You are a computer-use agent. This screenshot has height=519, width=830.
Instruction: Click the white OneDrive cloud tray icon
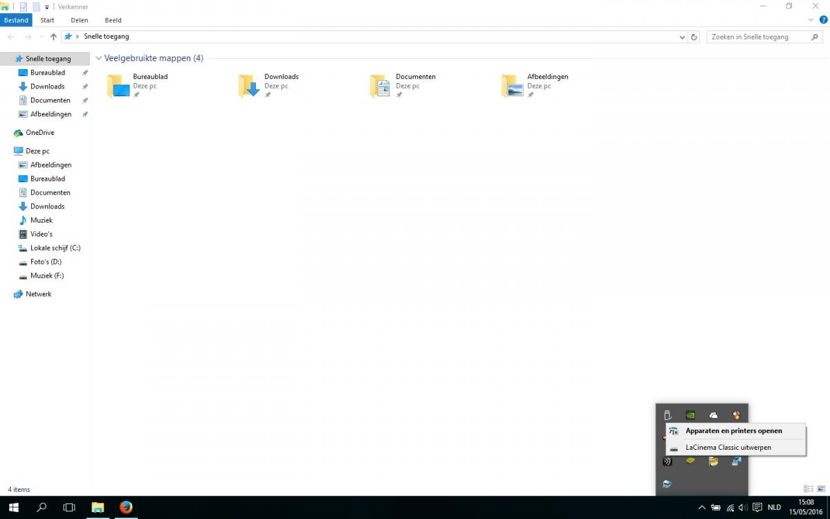pos(713,415)
